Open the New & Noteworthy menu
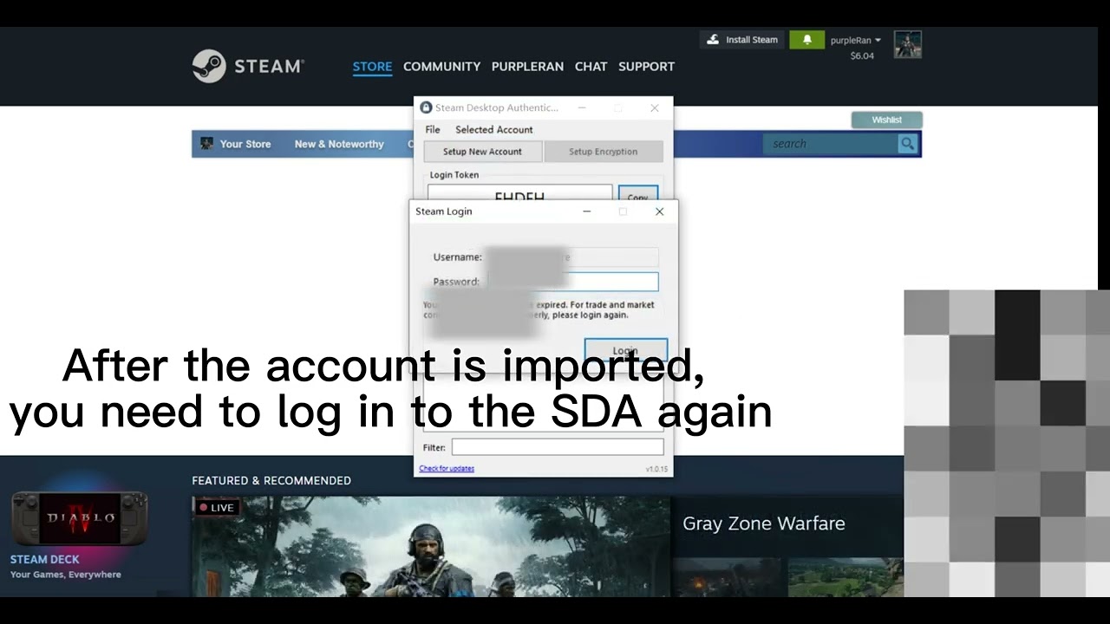Viewport: 1110px width, 624px height. point(339,144)
